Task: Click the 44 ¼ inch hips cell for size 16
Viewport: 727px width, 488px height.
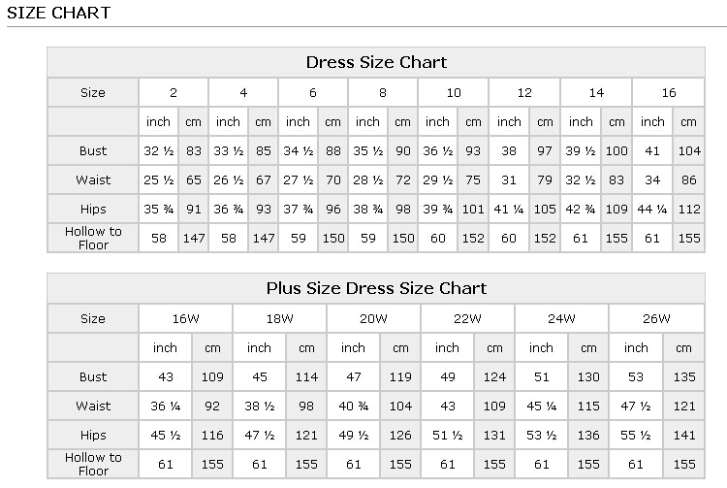Action: click(652, 210)
